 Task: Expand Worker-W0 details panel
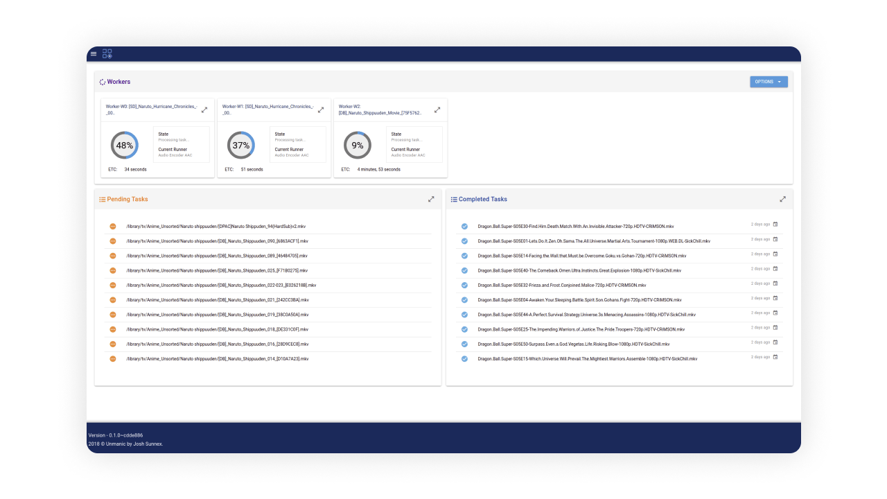coord(204,110)
